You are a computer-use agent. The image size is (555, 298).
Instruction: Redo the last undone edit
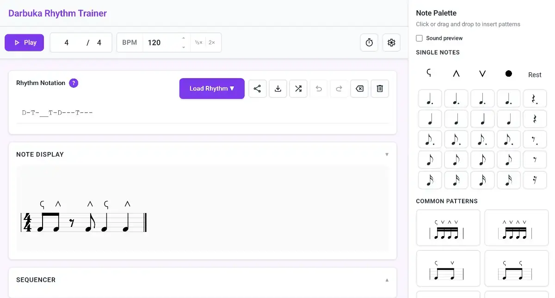(339, 89)
